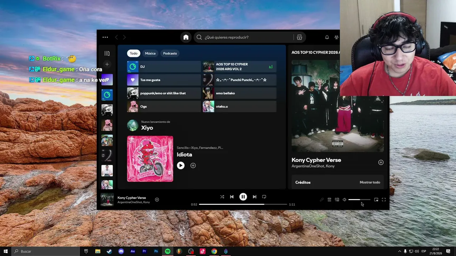This screenshot has width=456, height=256.
Task: Open the Xiyo artist link
Action: (147, 128)
